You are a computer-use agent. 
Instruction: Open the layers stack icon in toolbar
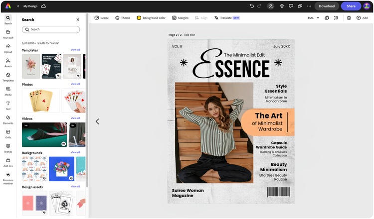pos(336,18)
